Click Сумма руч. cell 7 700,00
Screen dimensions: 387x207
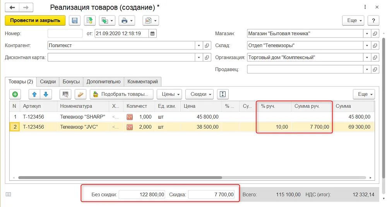pos(312,127)
